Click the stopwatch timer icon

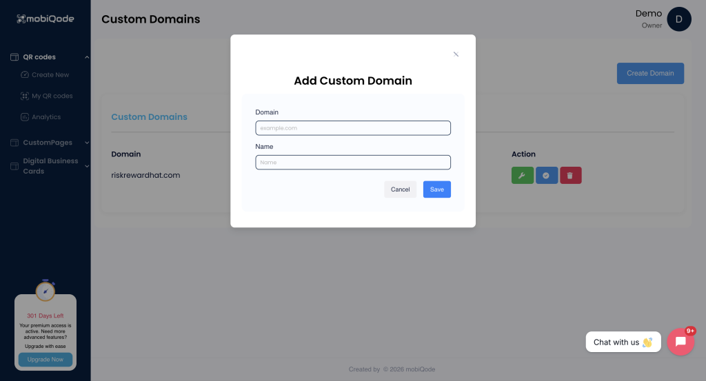46,291
